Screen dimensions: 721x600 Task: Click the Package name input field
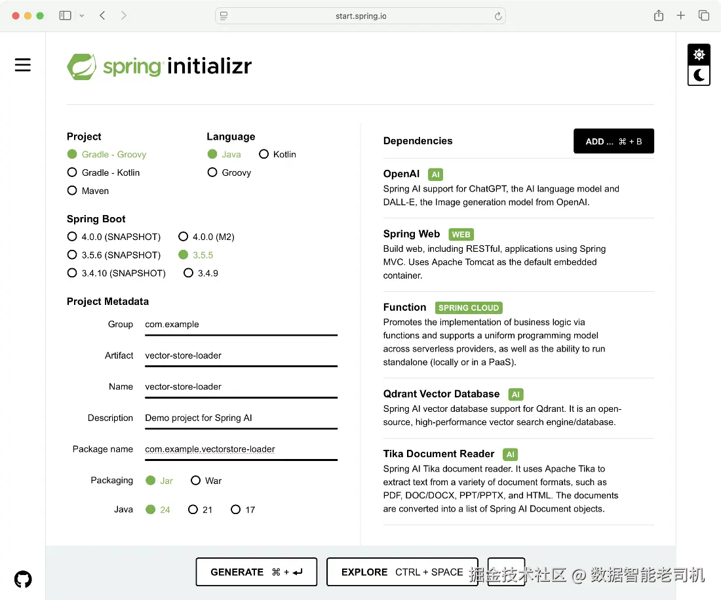pos(241,450)
